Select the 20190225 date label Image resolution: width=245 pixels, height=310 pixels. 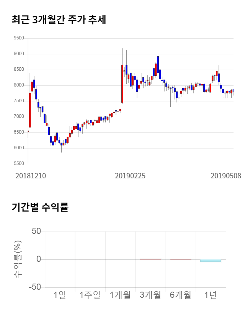[x=130, y=176]
